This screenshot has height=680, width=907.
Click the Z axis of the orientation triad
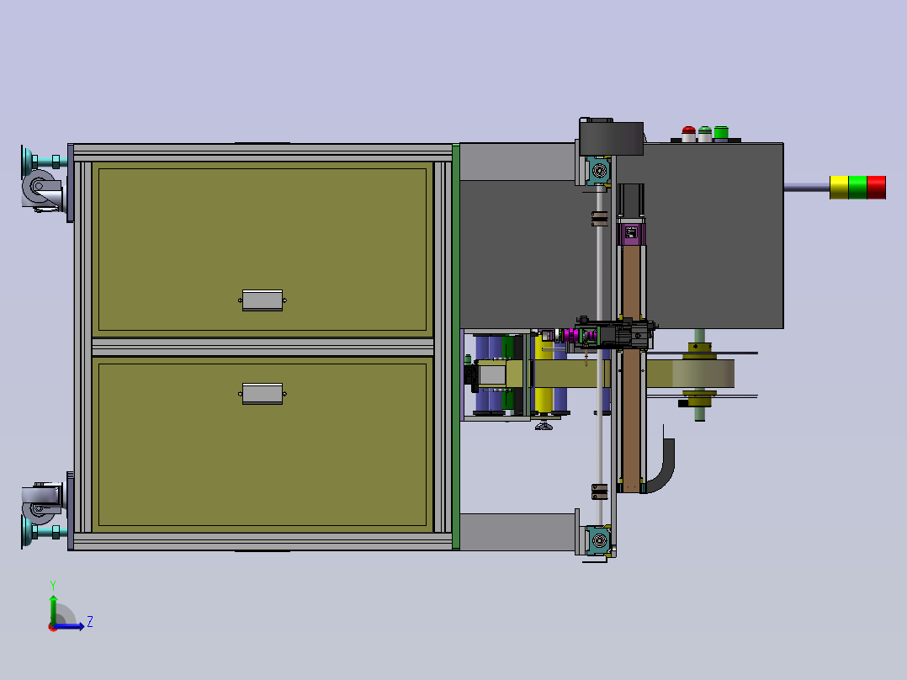[71, 626]
